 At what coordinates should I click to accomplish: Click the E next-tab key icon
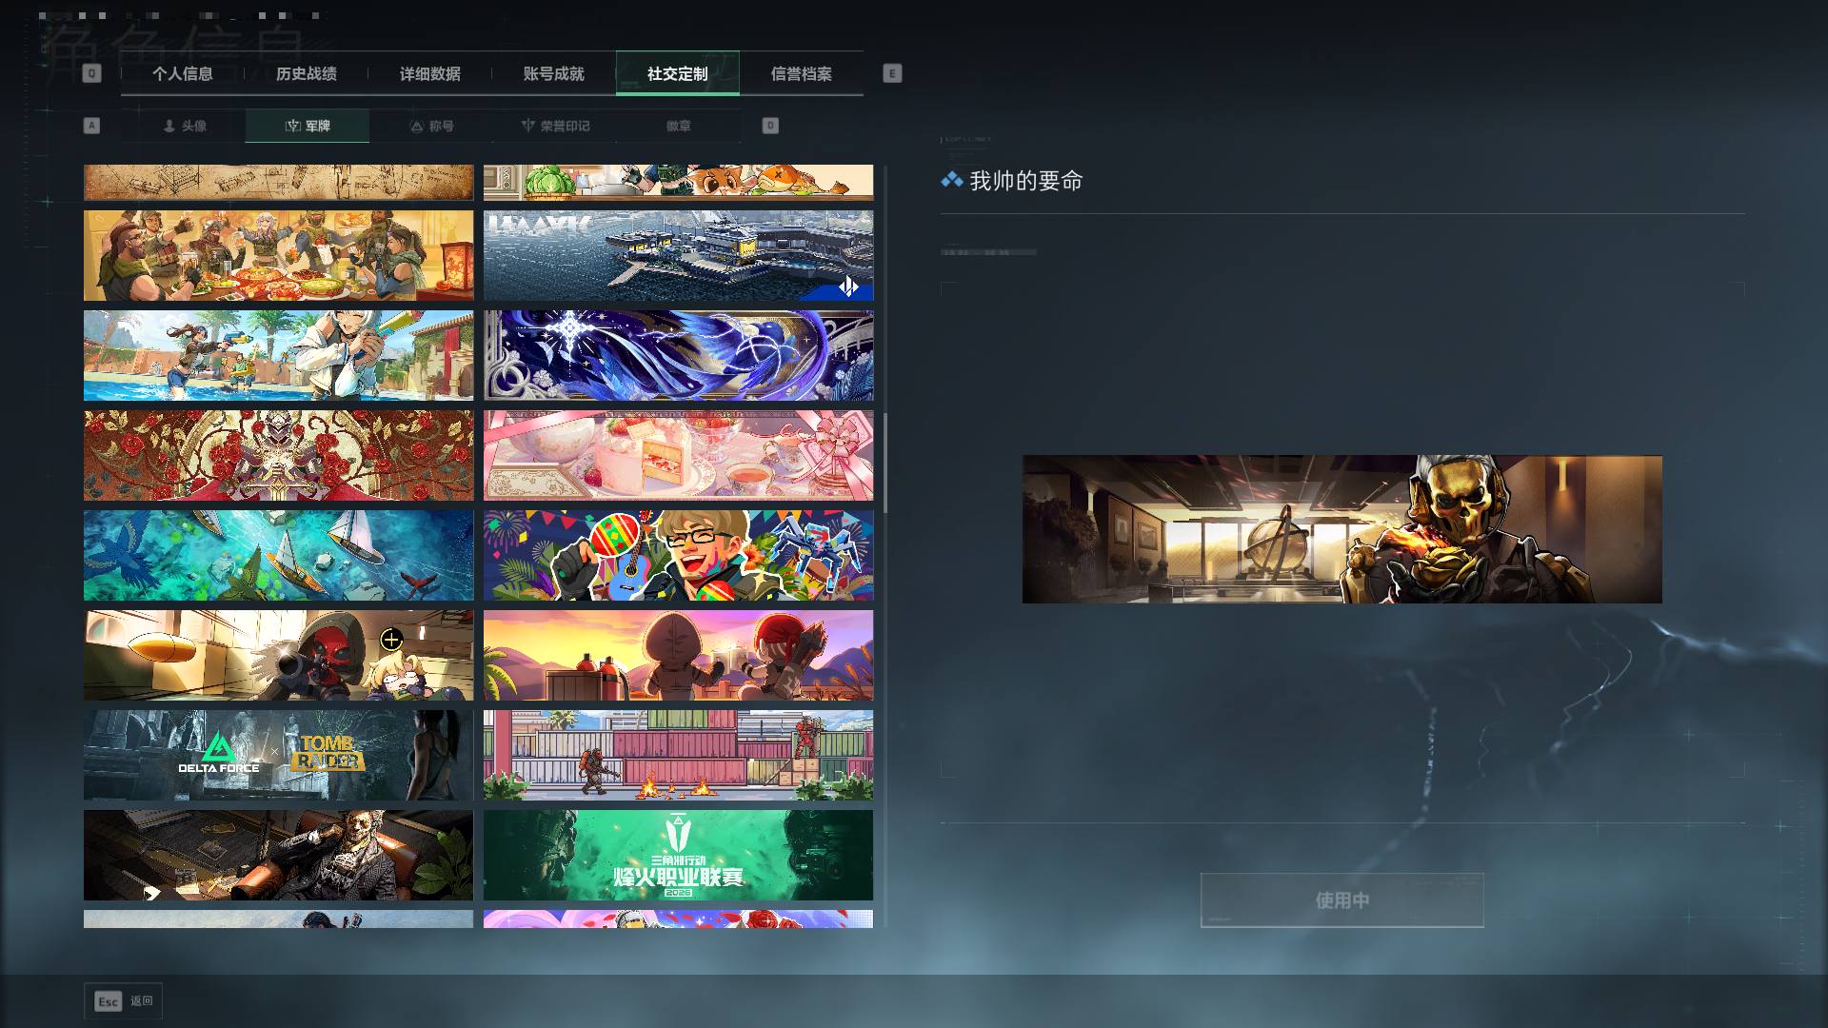[892, 73]
